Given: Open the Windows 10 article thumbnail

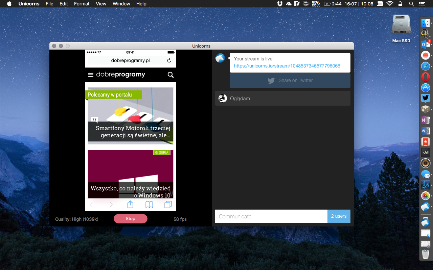Looking at the screenshot, I should [131, 174].
